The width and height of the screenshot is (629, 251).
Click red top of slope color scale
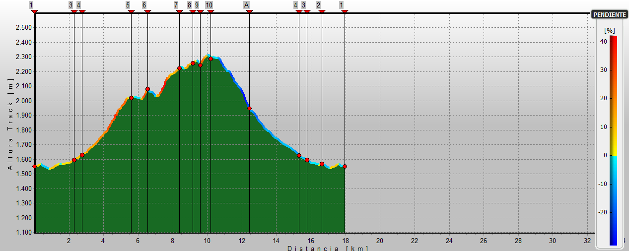[613, 39]
